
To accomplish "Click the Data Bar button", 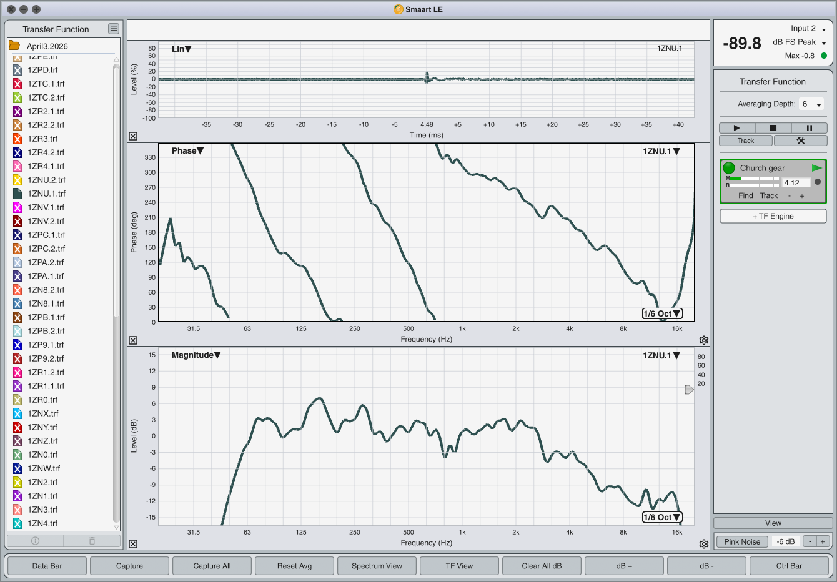I will click(x=47, y=566).
